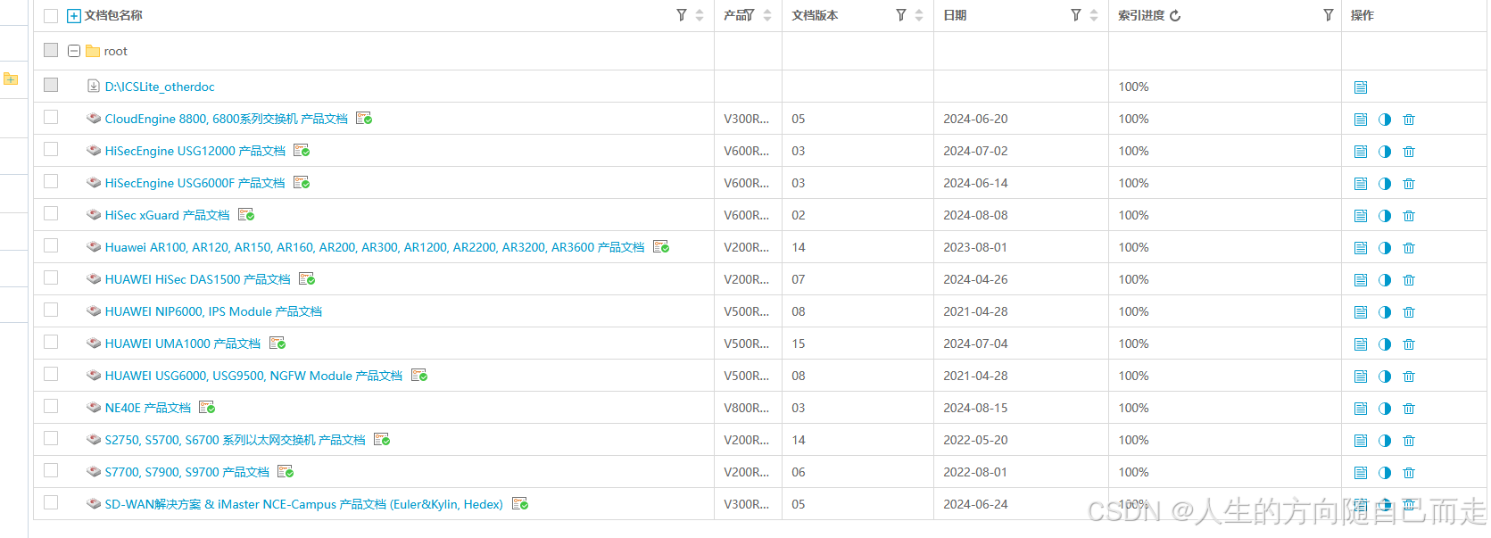Click the root folder icon
The height and width of the screenshot is (538, 1491).
point(93,51)
